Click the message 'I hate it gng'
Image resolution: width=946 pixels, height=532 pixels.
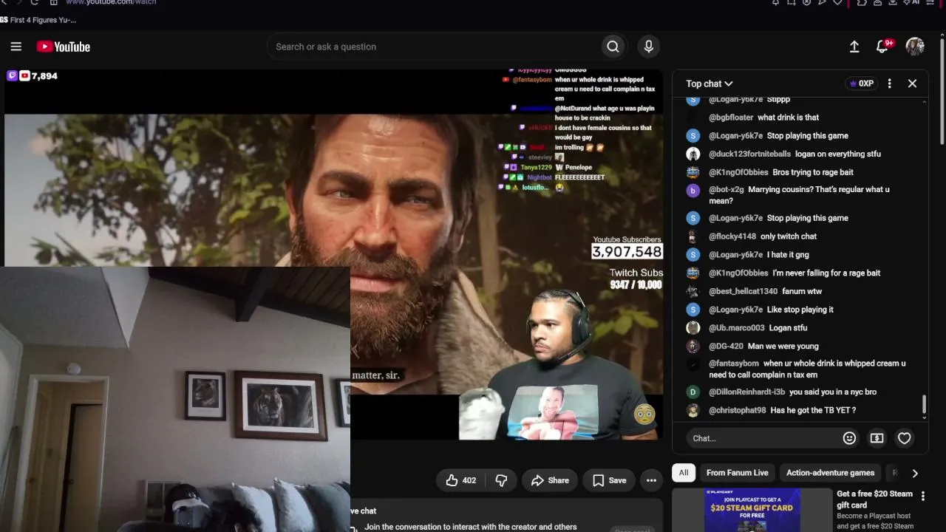click(x=788, y=255)
